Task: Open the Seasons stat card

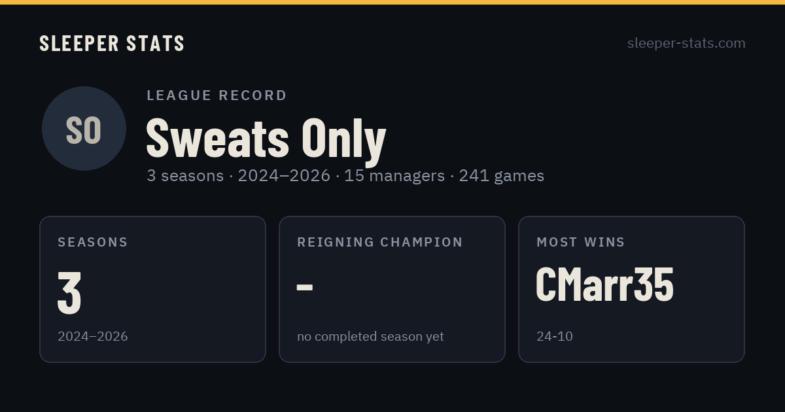Action: tap(152, 289)
